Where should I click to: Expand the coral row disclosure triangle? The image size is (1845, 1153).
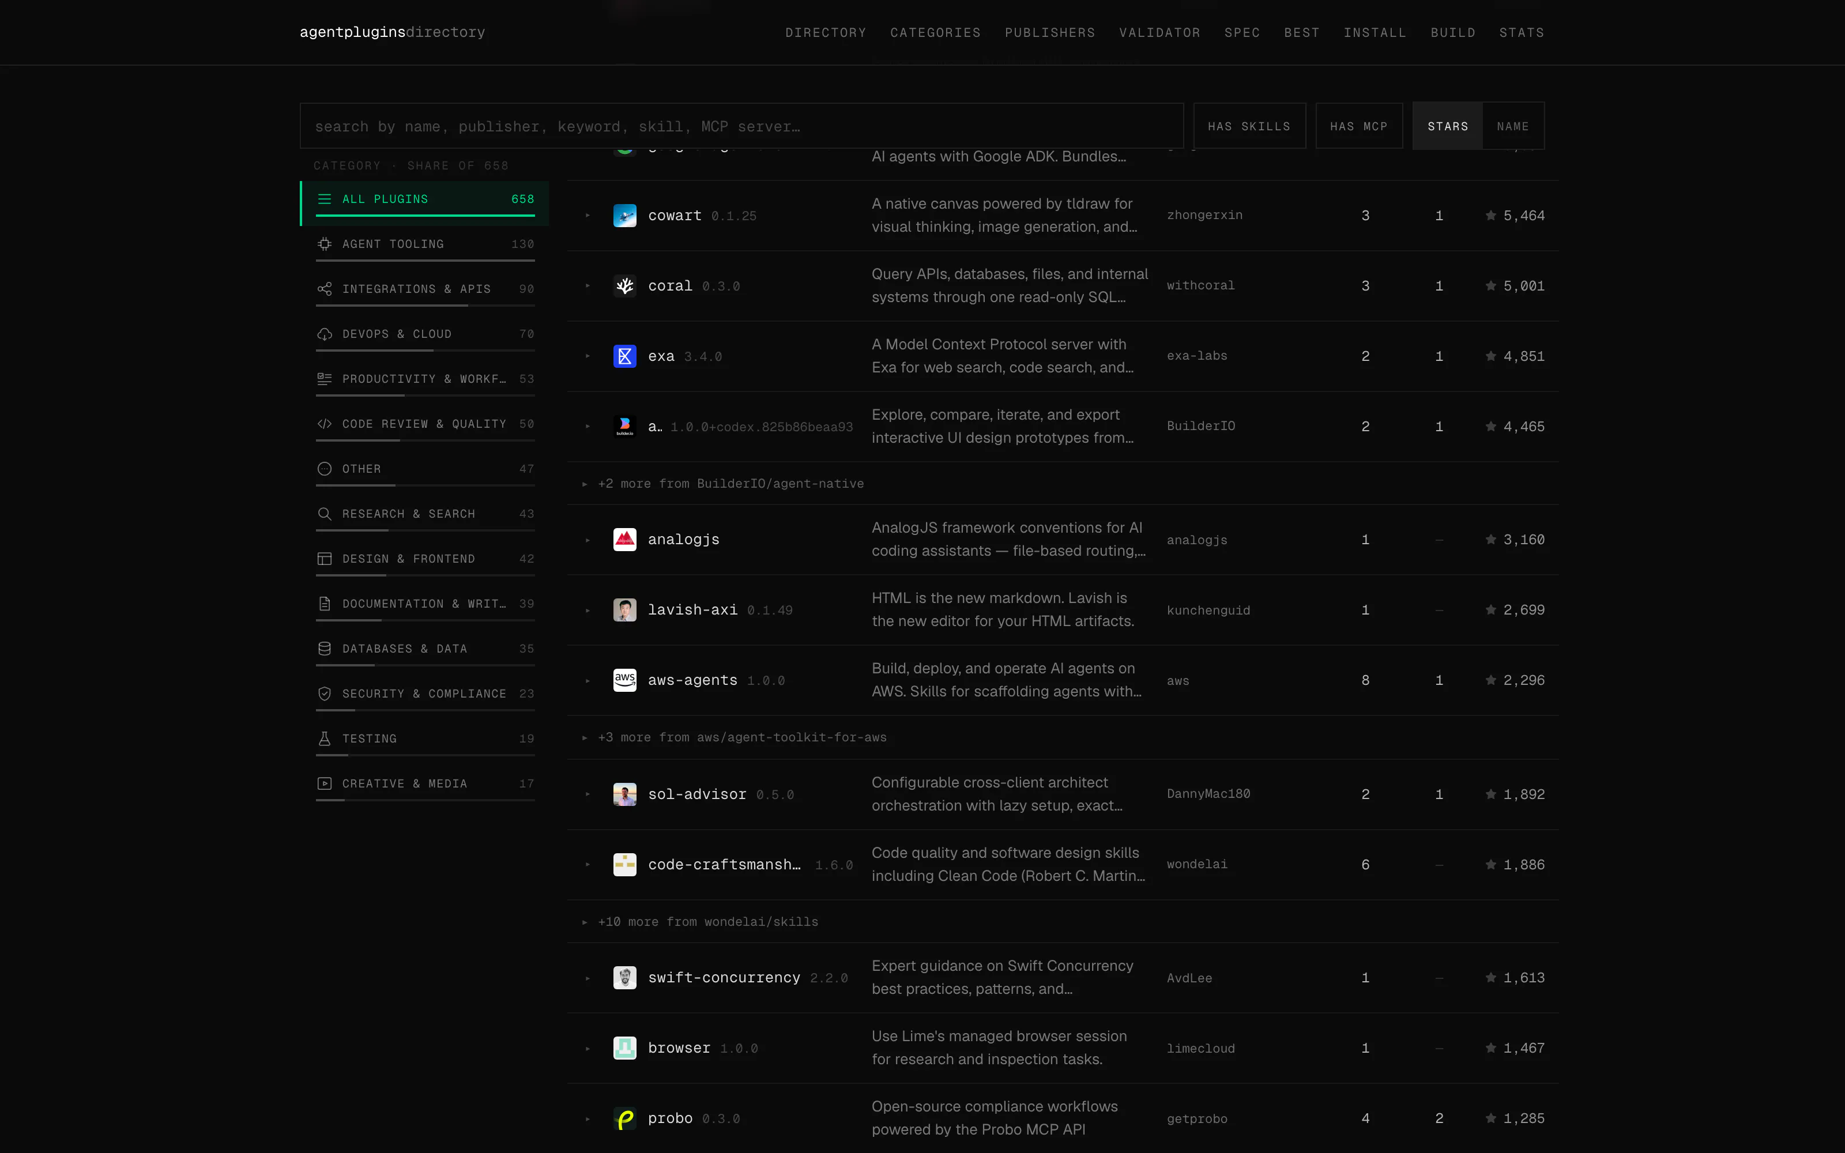coord(588,286)
